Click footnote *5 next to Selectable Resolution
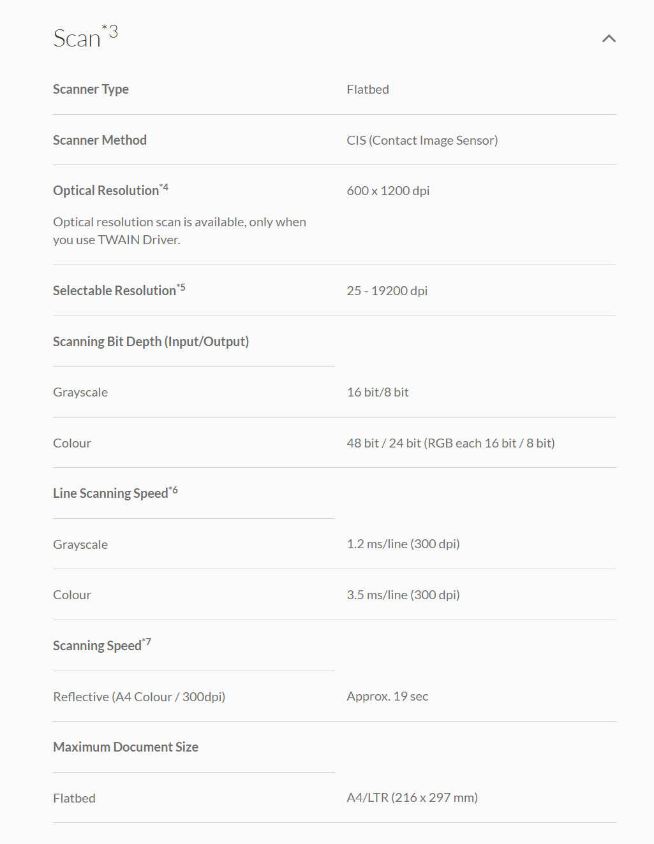This screenshot has height=844, width=654. 181,287
